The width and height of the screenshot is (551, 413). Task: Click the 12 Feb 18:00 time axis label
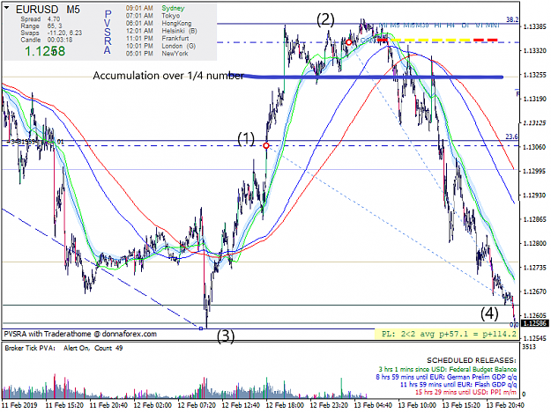pos(285,405)
